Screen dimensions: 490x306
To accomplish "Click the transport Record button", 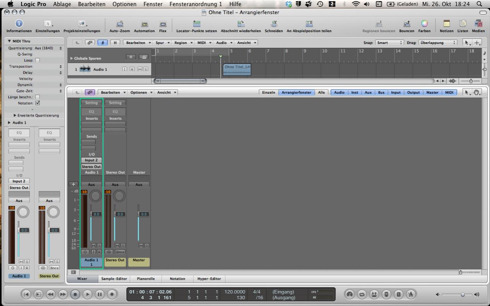I will (112, 294).
